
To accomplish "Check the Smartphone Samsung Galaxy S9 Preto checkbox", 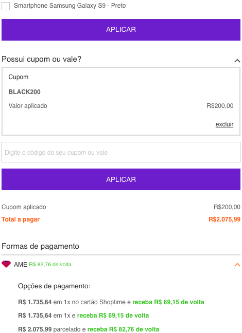I will pos(6,6).
